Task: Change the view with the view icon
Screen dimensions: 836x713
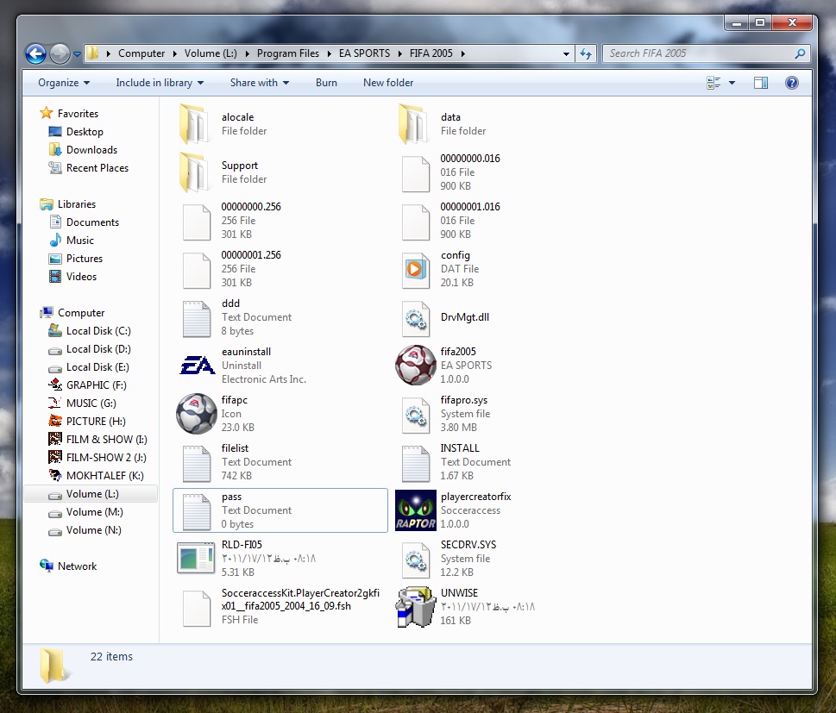Action: click(713, 83)
